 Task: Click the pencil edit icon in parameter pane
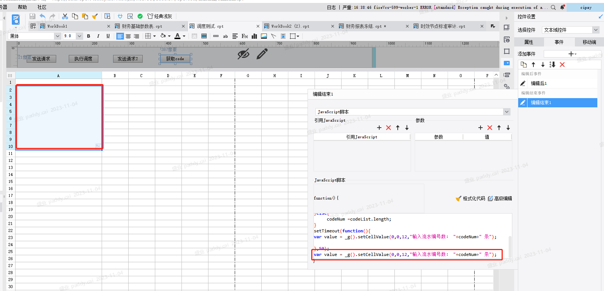262,54
